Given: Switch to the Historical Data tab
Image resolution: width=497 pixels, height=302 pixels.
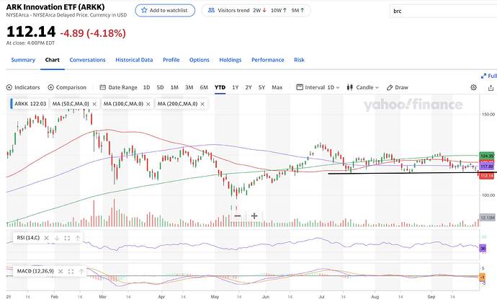Looking at the screenshot, I should (134, 60).
